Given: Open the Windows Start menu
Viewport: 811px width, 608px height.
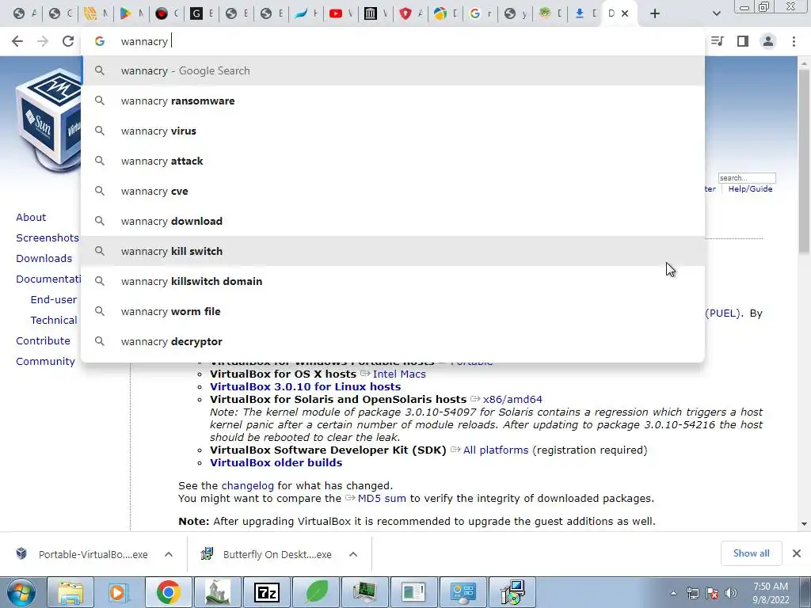Looking at the screenshot, I should pyautogui.click(x=21, y=592).
